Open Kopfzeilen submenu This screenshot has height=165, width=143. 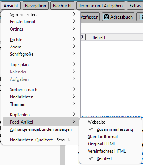coord(41,115)
